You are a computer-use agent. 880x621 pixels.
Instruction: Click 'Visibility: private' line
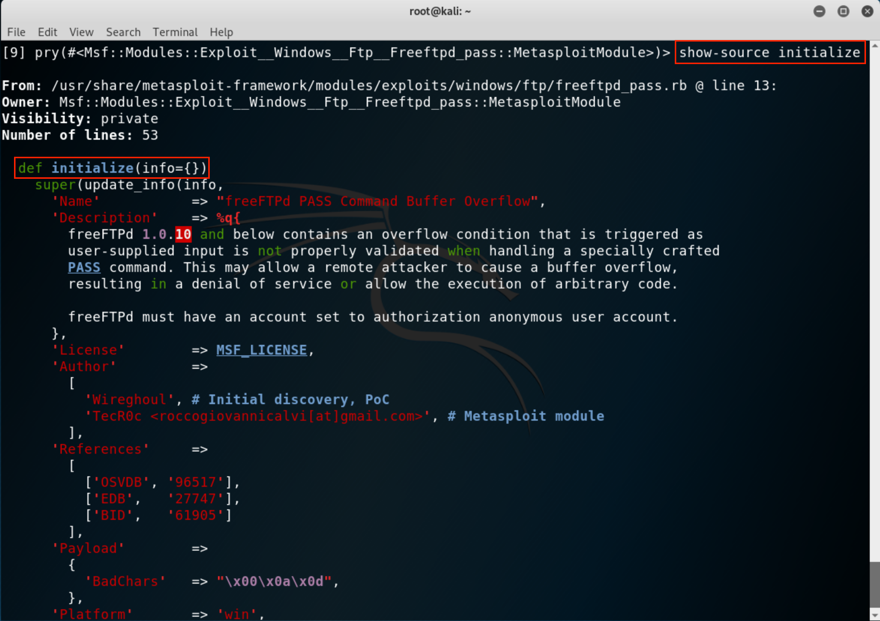pos(80,118)
